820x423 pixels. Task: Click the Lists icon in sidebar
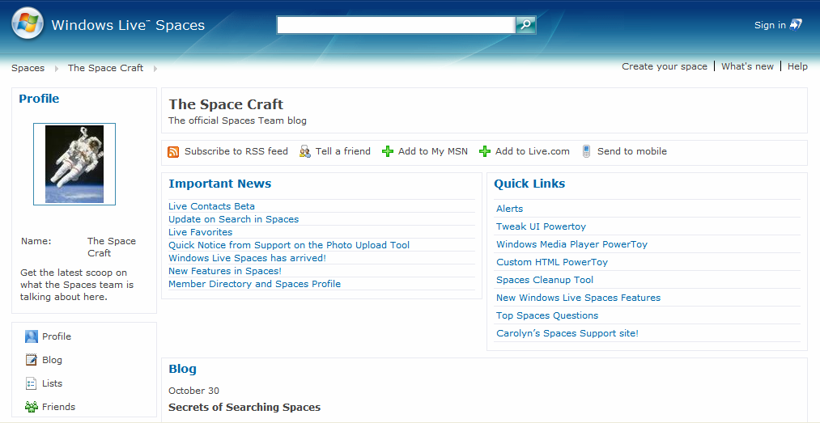[x=32, y=383]
